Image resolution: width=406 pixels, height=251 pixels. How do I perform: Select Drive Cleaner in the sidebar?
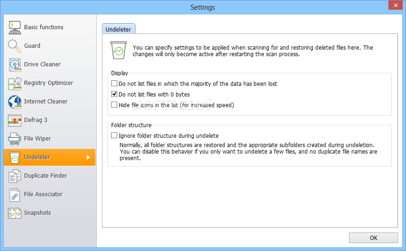point(42,64)
